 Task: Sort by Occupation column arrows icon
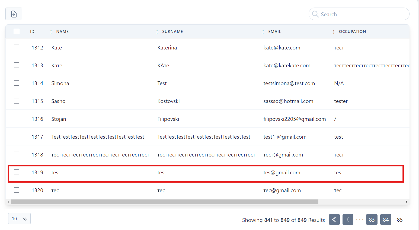pyautogui.click(x=334, y=32)
